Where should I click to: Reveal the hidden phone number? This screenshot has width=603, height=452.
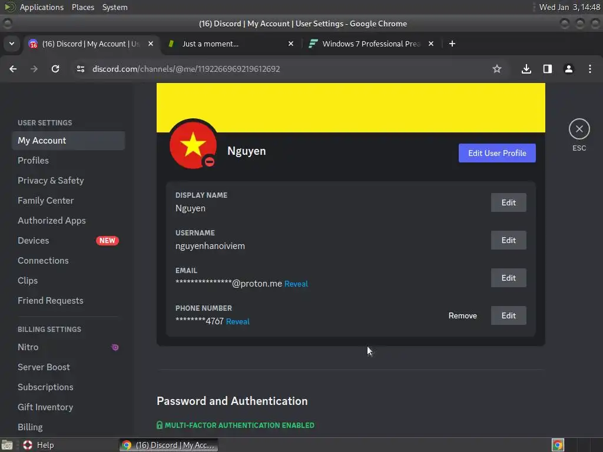[x=238, y=322]
